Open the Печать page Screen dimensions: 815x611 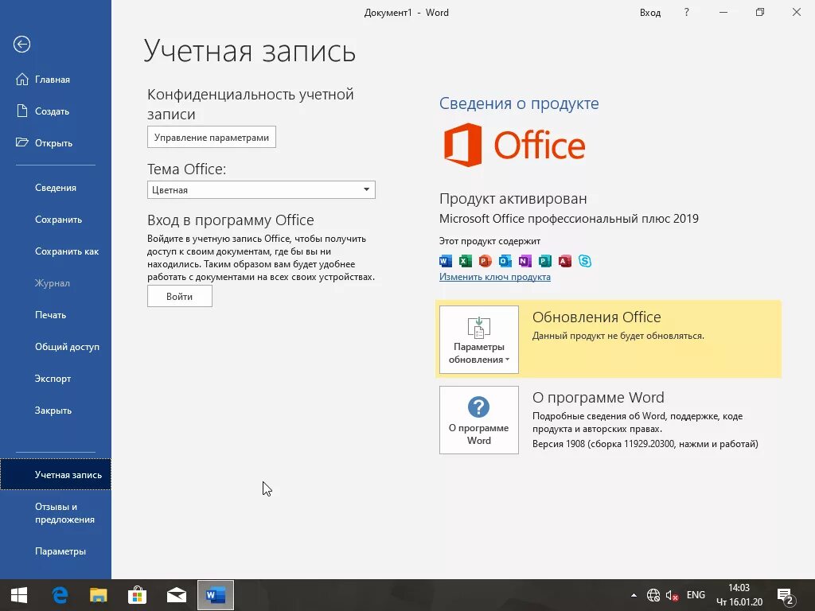(x=56, y=315)
